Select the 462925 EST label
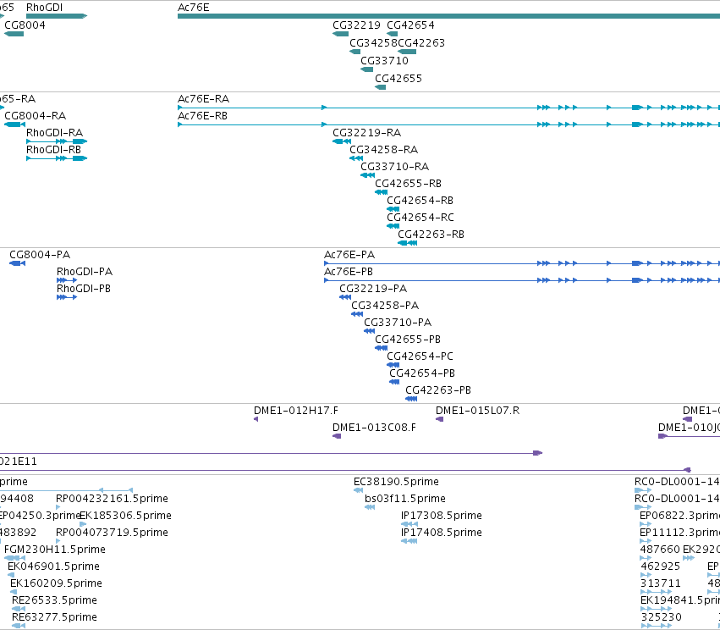This screenshot has width=720, height=630. point(660,566)
